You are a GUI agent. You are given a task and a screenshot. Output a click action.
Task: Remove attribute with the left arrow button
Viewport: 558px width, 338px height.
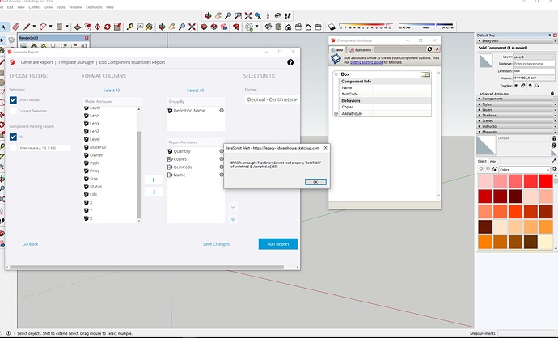[x=154, y=192]
